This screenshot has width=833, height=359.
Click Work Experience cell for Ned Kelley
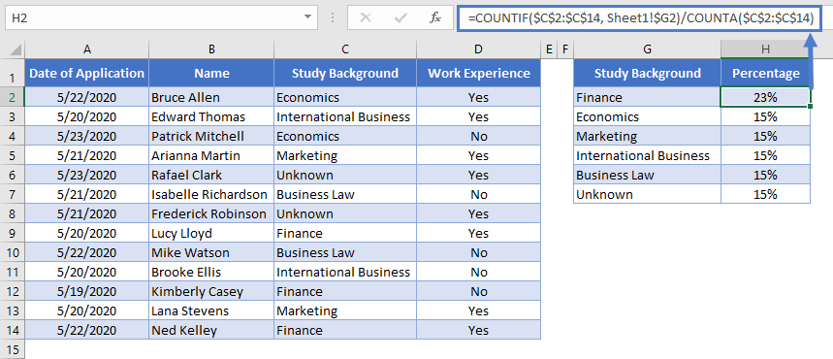479,330
